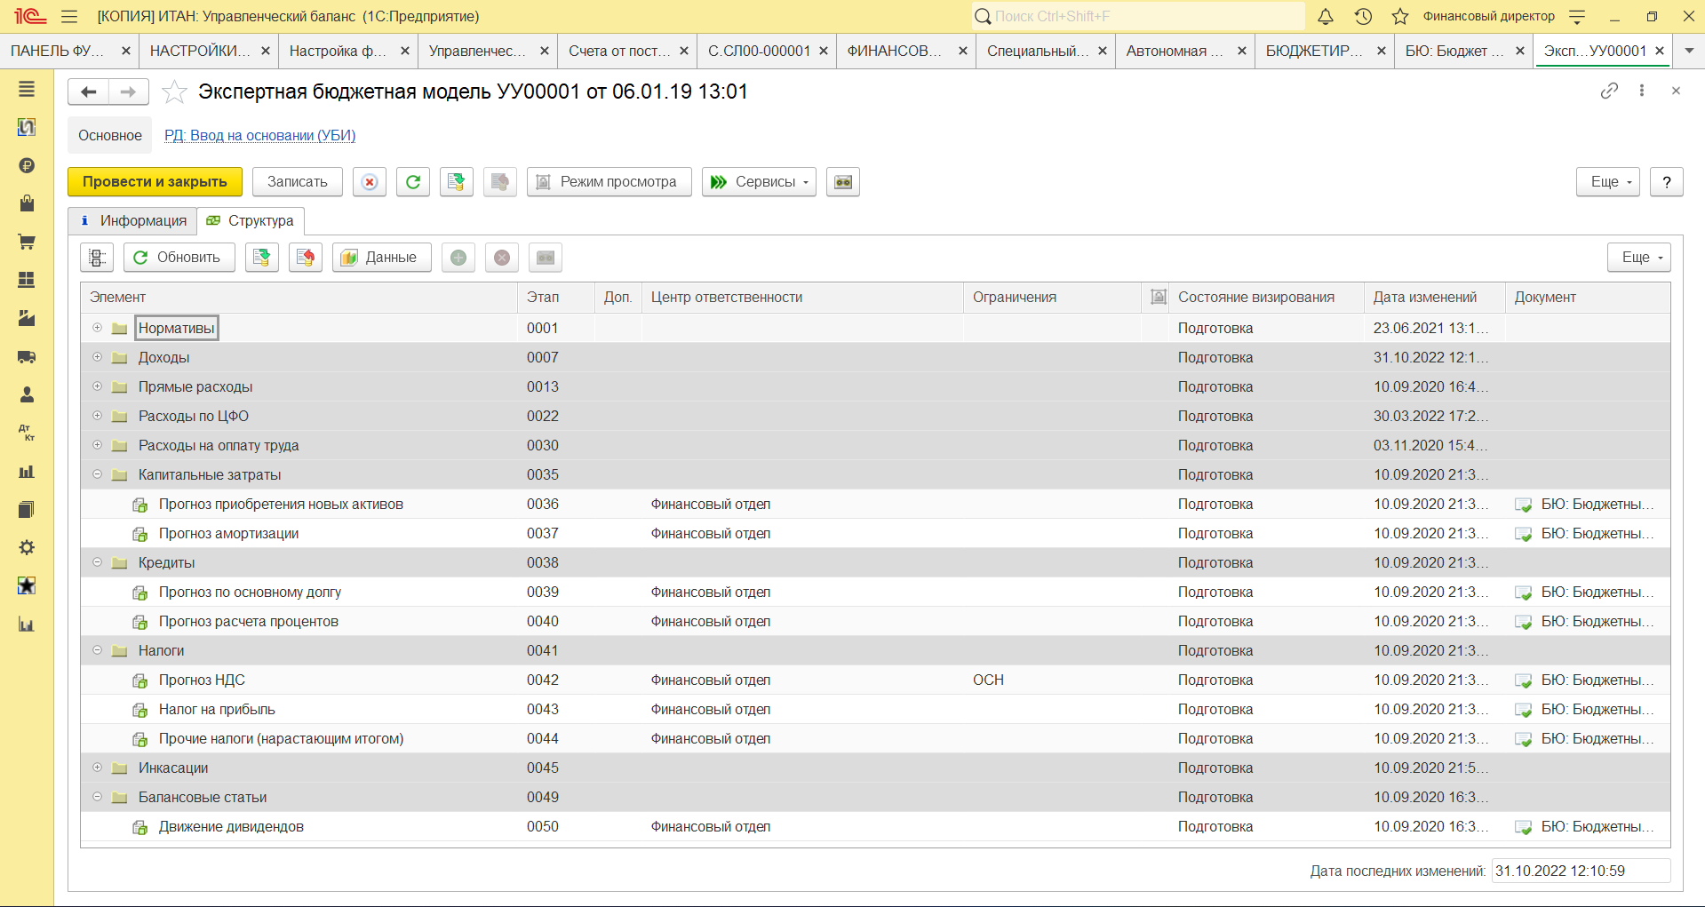Open the РД: Ввод на основании (УБИ) link

[259, 135]
